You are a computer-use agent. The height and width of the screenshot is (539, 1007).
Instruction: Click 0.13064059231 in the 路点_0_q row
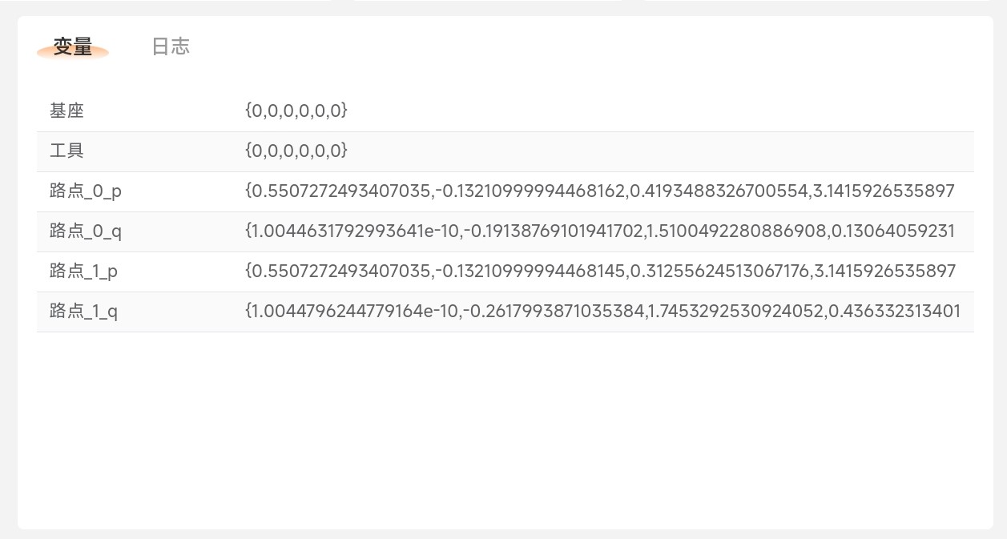[893, 231]
